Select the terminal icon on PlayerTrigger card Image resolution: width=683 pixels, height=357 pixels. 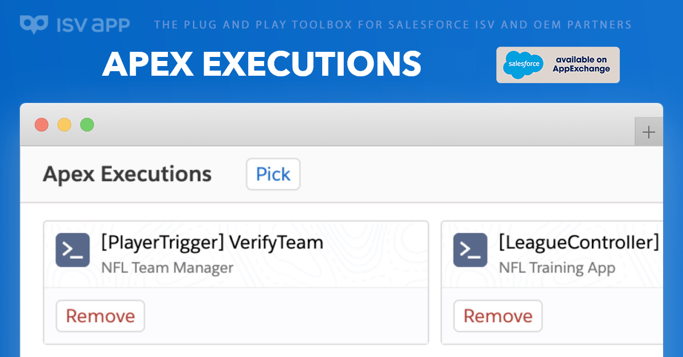click(x=72, y=250)
